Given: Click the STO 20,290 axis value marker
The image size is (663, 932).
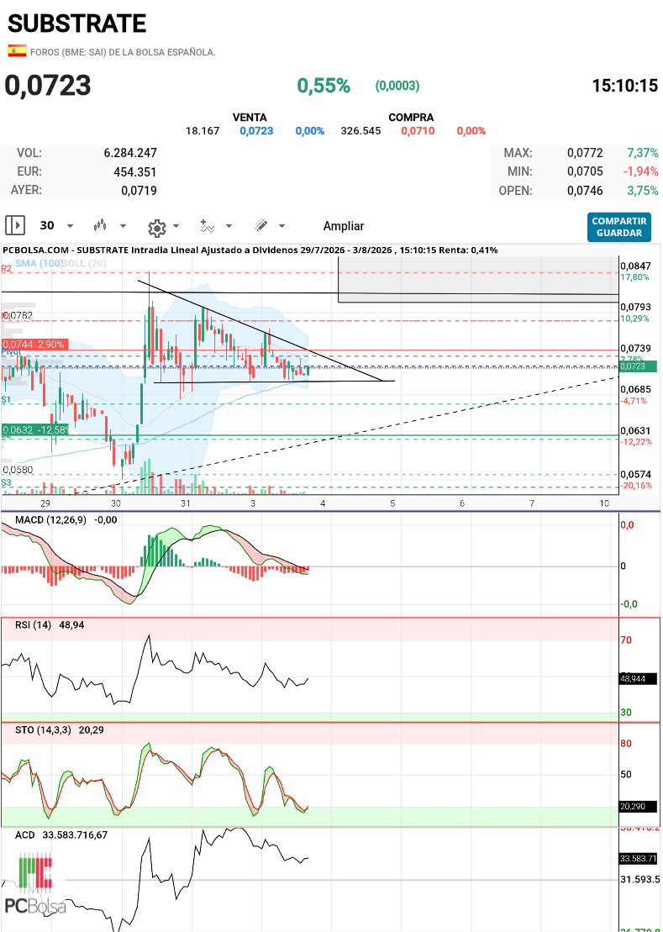Looking at the screenshot, I should [x=639, y=807].
